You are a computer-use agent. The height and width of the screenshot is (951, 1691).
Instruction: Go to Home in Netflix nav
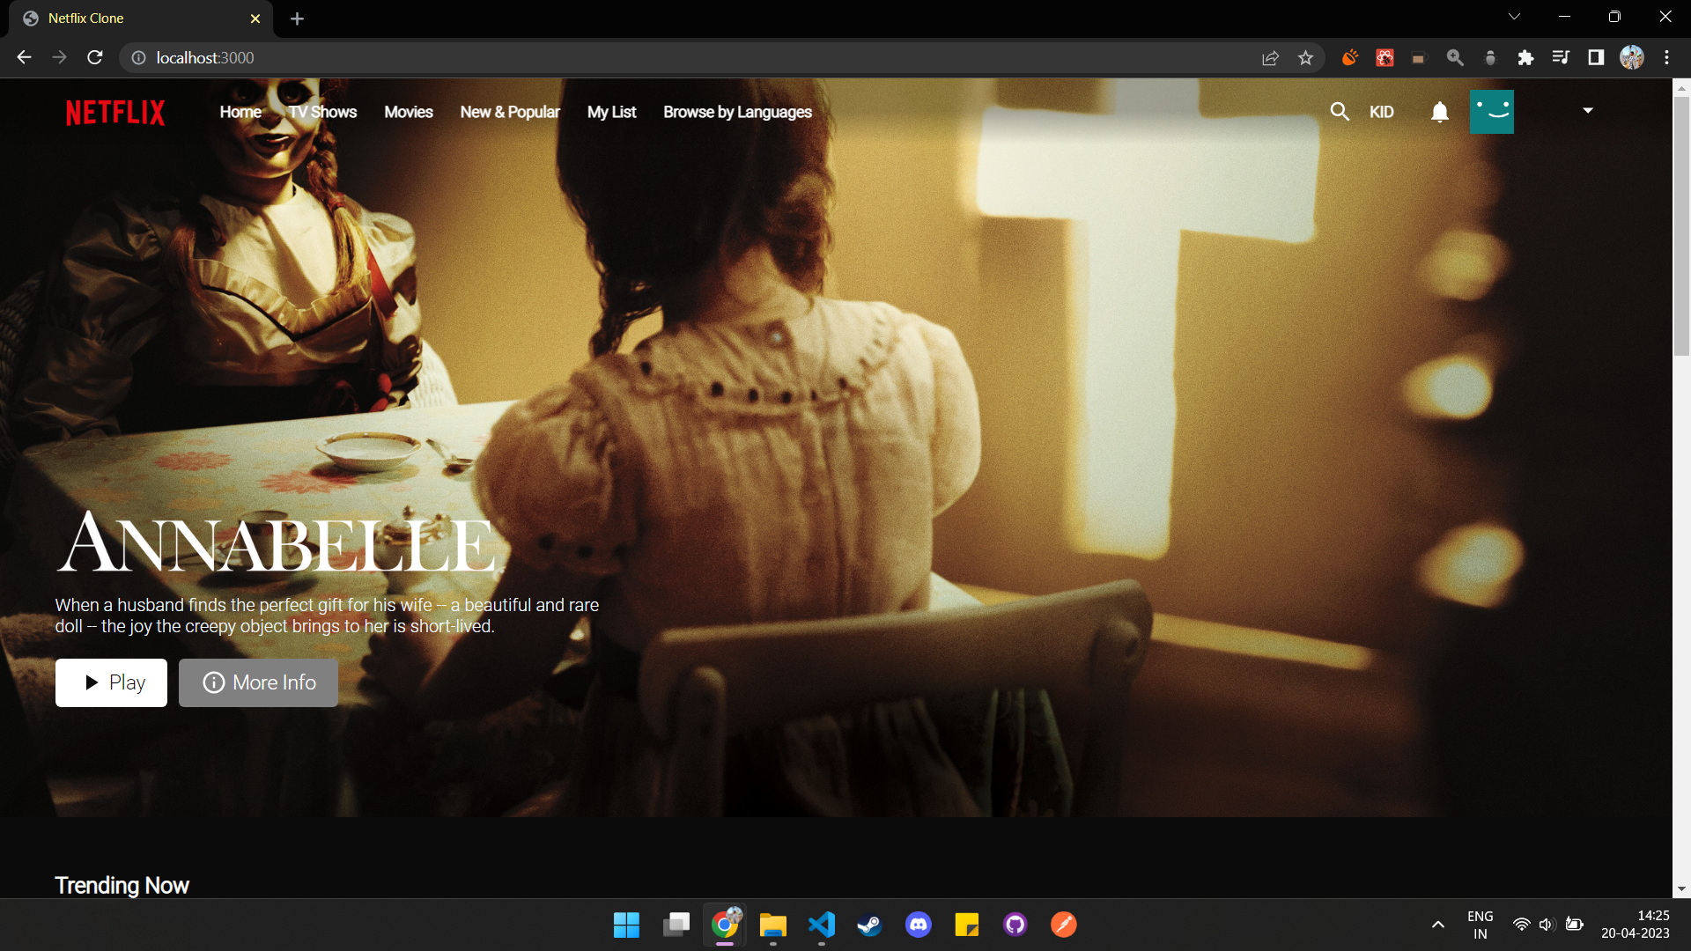tap(240, 112)
